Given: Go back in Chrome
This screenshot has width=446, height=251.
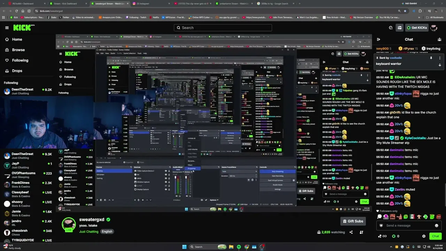Looking at the screenshot, I should (4, 11).
